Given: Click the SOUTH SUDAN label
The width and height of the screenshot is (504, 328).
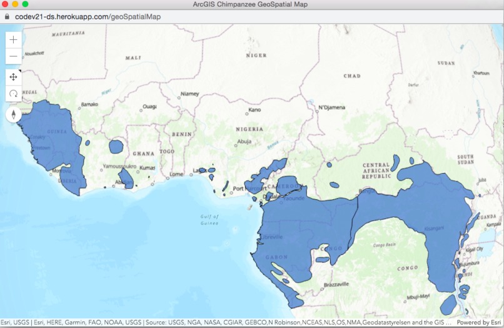Looking at the screenshot, I should 465,159.
